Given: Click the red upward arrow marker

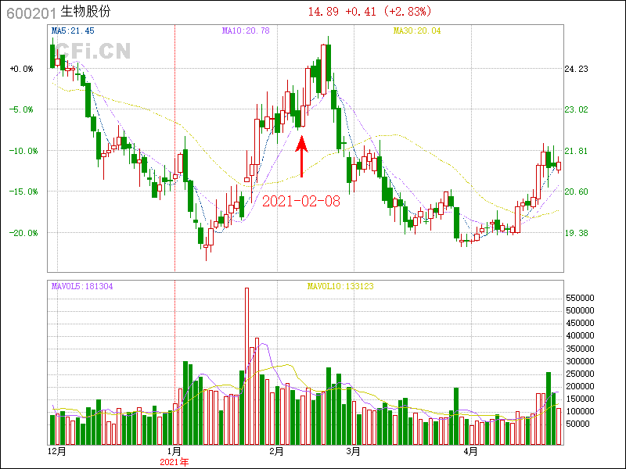Looking at the screenshot, I should (x=302, y=156).
